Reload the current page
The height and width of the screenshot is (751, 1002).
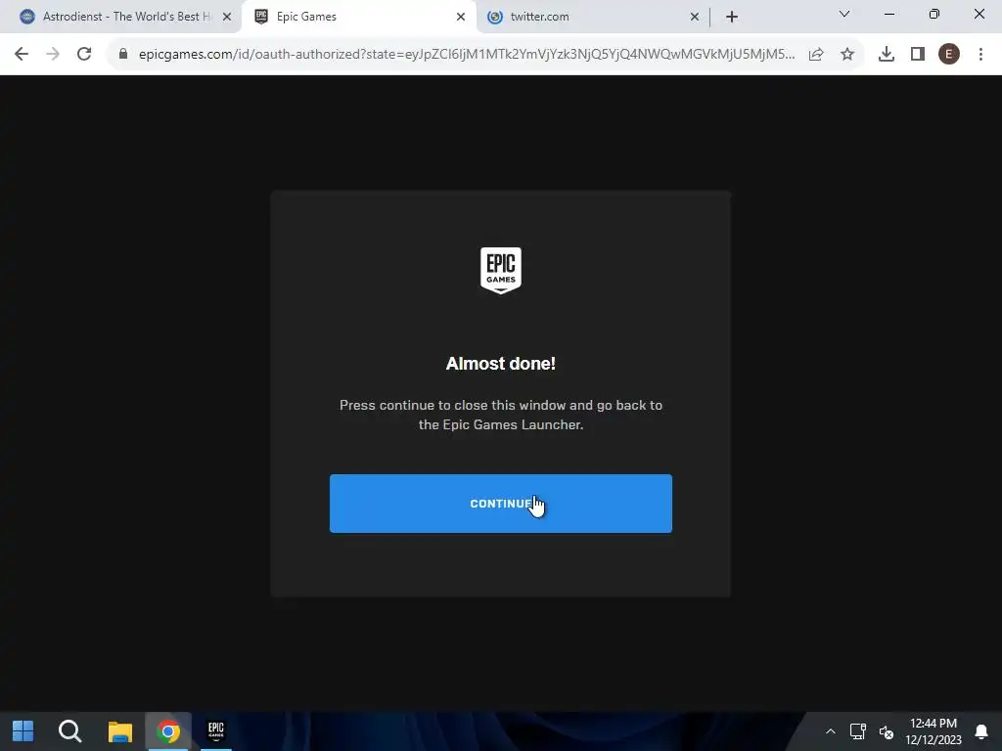point(84,54)
